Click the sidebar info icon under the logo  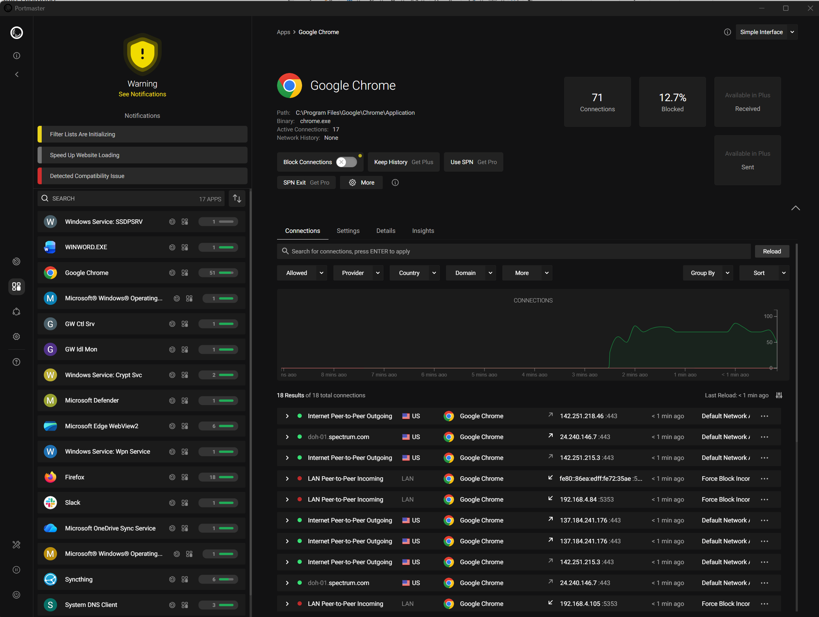16,56
